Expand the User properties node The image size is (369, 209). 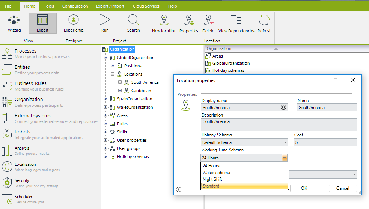tap(105, 140)
